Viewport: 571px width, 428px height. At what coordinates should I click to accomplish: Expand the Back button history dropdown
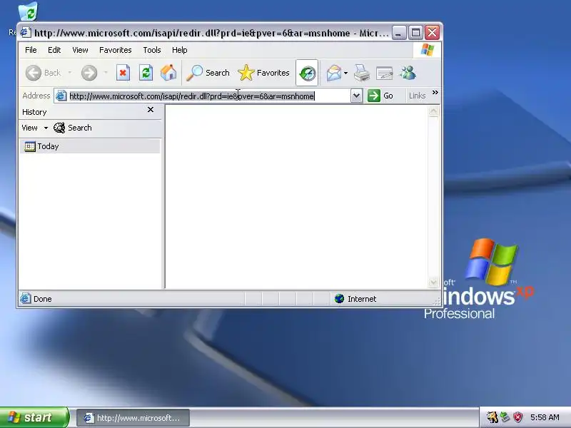[69, 73]
